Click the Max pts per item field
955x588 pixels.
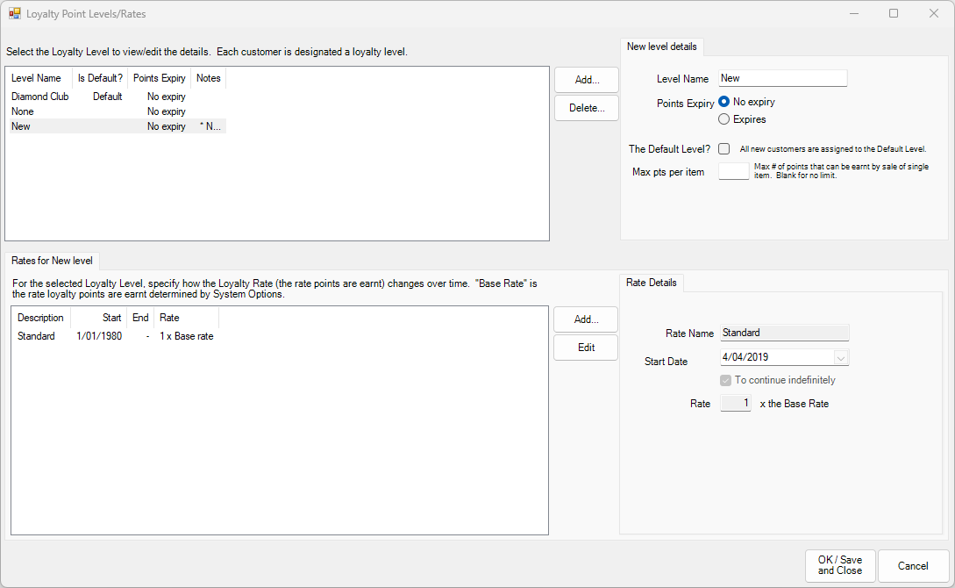[x=734, y=171]
